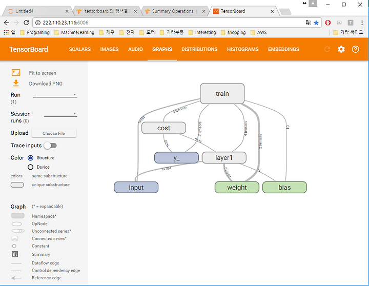Viewport: 369px width, 286px height.
Task: Switch to HISTOGRAMS tab
Action: tap(243, 49)
